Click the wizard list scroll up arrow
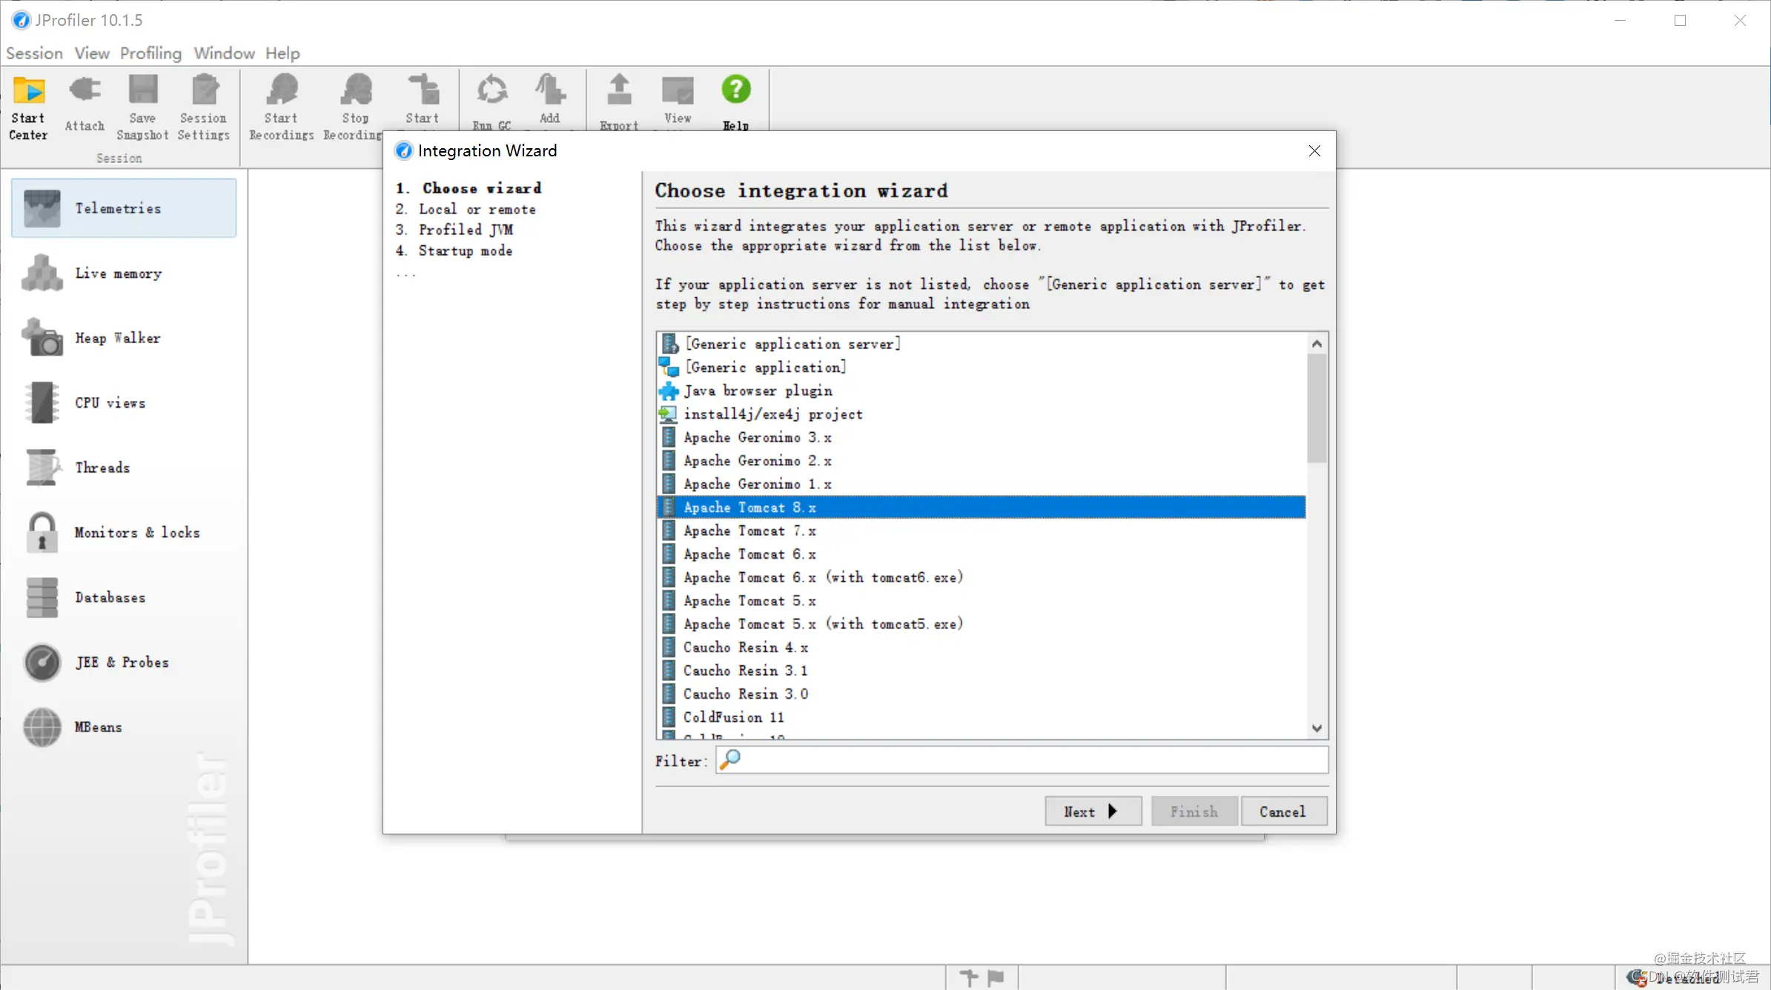Viewport: 1771px width, 990px height. pos(1317,343)
